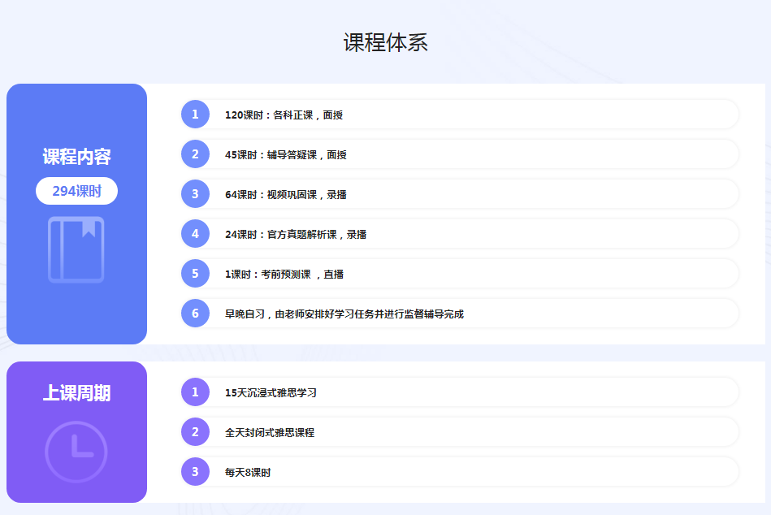Select the 课程内容 heading
Screen dimensions: 771x515
76,157
